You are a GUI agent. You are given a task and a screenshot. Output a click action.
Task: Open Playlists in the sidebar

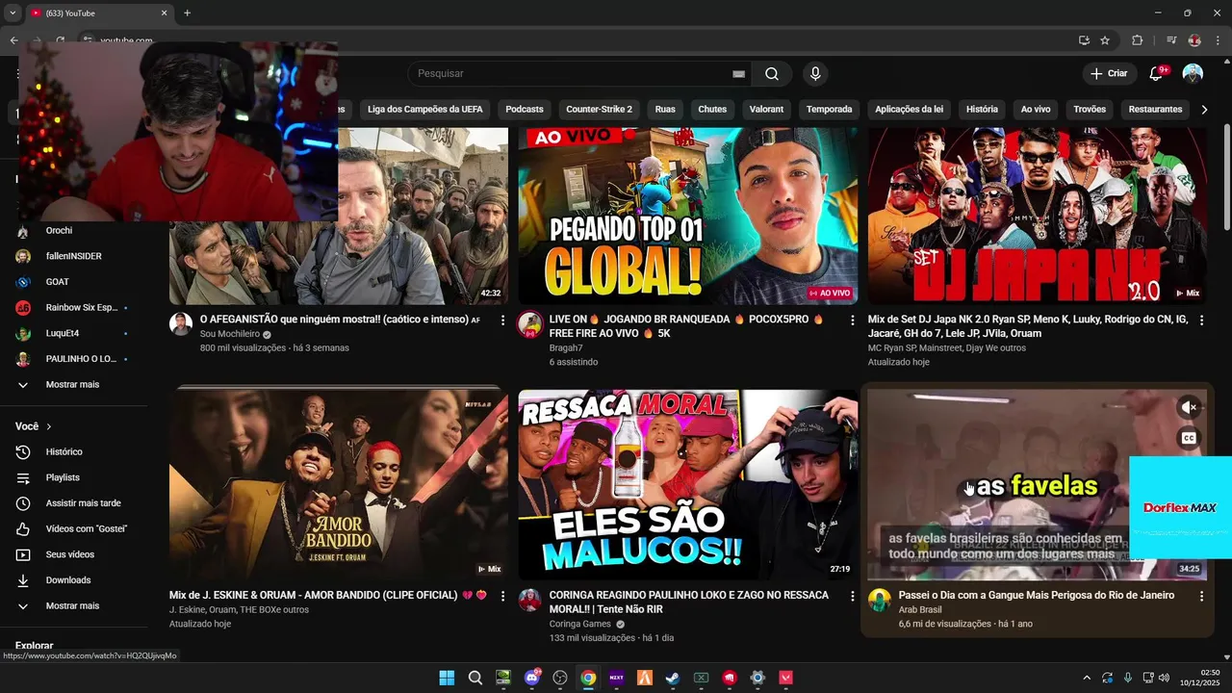(63, 477)
